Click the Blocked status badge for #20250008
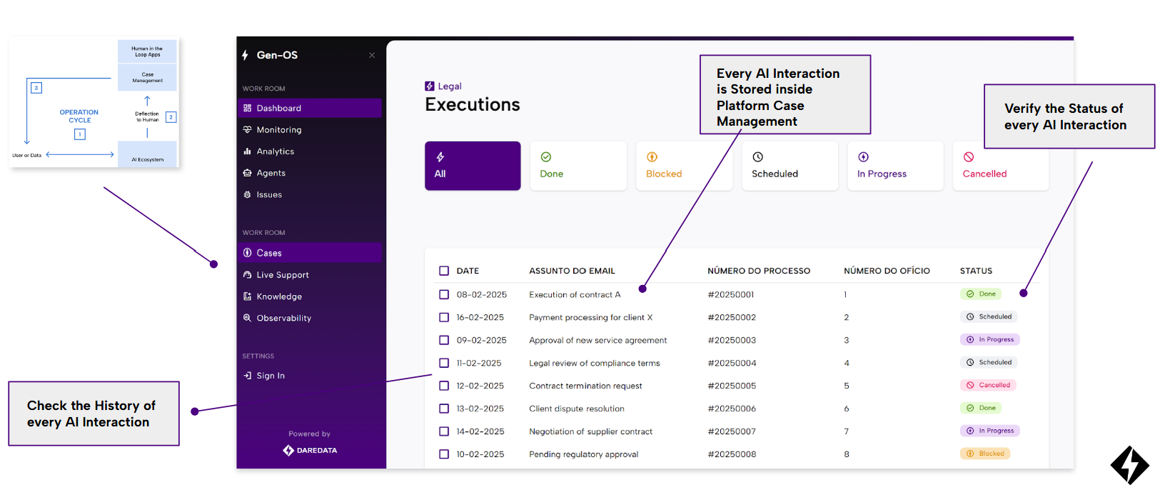The image size is (1165, 500). click(985, 454)
